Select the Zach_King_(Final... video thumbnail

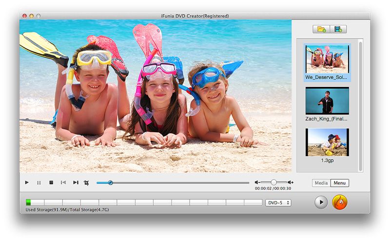click(x=327, y=101)
